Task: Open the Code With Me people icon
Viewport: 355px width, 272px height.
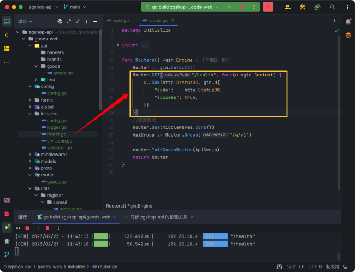Action: (x=287, y=7)
